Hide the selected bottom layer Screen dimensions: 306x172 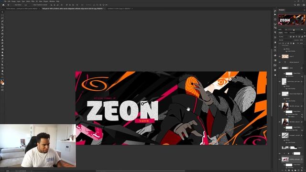[280, 159]
